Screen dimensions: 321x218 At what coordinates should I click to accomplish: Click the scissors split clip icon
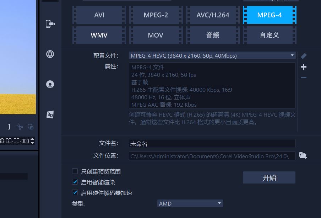point(20,127)
